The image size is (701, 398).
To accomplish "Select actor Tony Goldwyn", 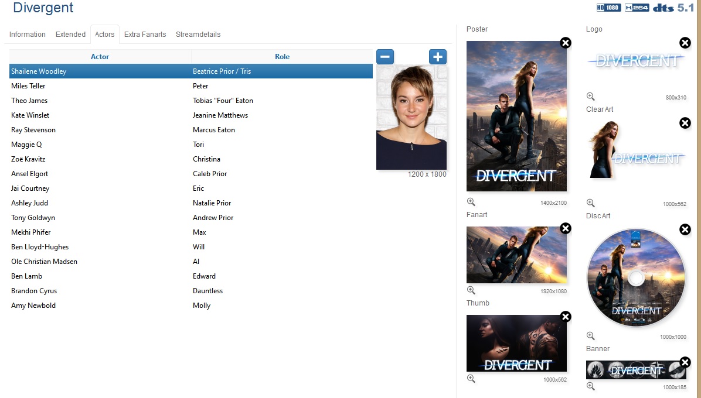I will tap(33, 218).
